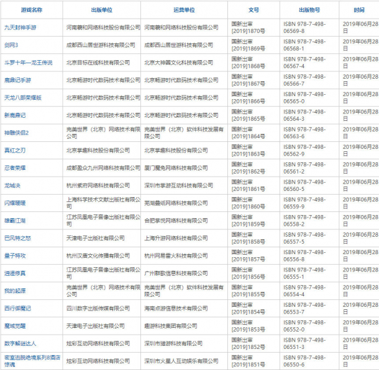
Task: Click the 运营单位 column header
Action: click(184, 10)
